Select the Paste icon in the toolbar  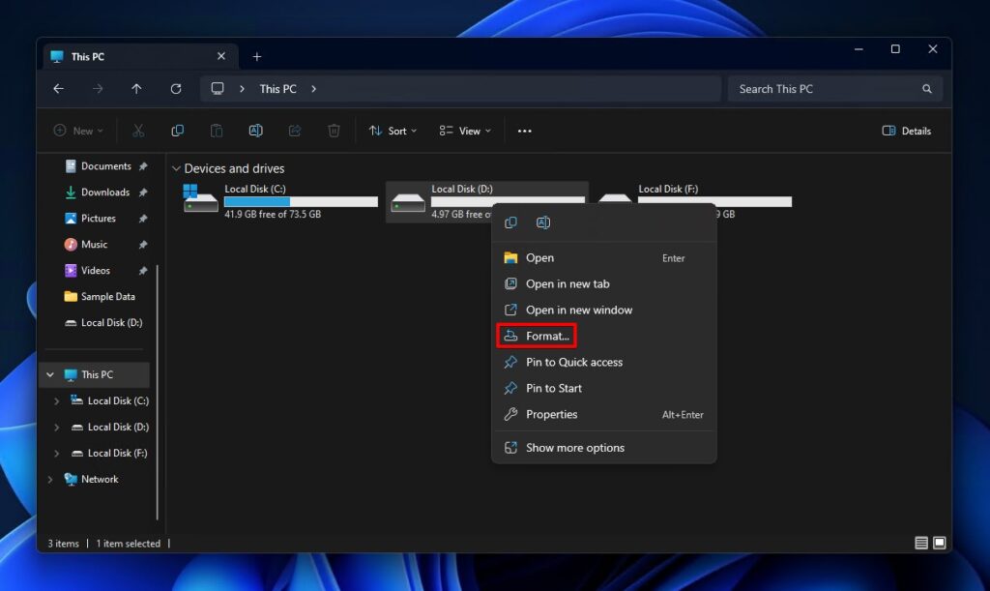point(216,131)
